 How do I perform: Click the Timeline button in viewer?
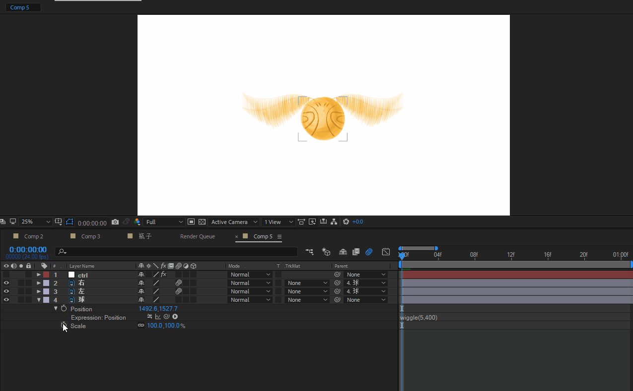(324, 222)
